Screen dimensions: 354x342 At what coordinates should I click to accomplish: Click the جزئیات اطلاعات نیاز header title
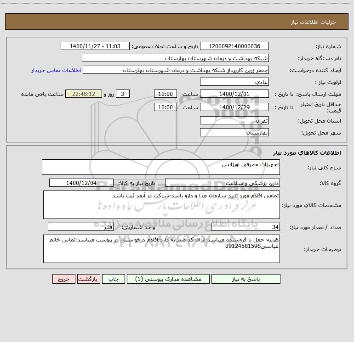click(x=314, y=22)
